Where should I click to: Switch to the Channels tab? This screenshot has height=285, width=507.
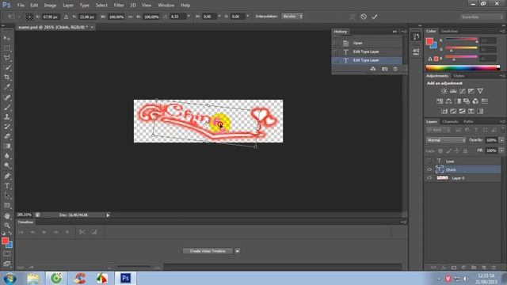pyautogui.click(x=450, y=121)
